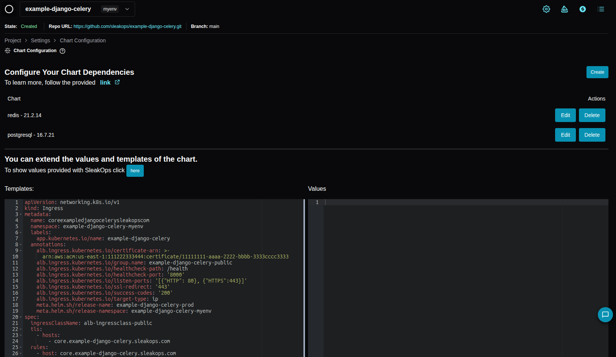Click 'here' to show SleakOps values
The height and width of the screenshot is (357, 616).
point(135,171)
